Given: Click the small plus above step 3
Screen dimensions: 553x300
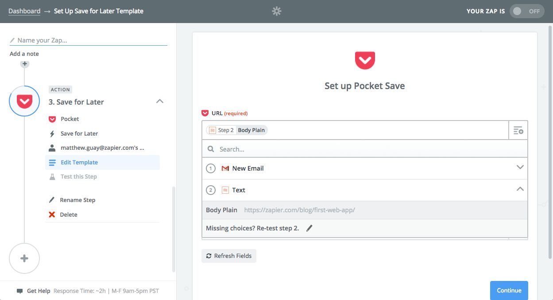Looking at the screenshot, I should click(x=24, y=64).
